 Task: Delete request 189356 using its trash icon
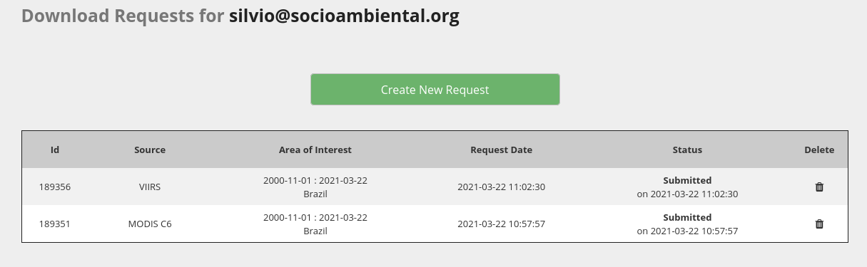tap(819, 187)
